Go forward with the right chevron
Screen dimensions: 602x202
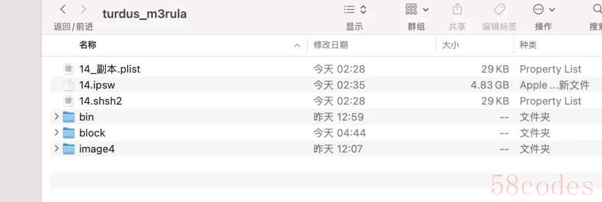(x=83, y=9)
